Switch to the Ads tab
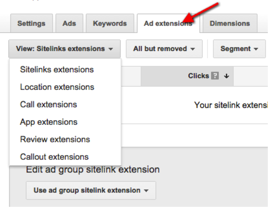The image size is (268, 207). (69, 23)
